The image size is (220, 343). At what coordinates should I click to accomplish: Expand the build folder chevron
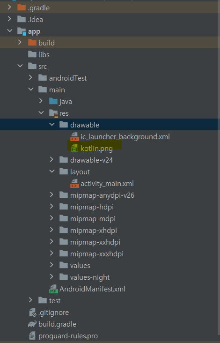pyautogui.click(x=20, y=43)
